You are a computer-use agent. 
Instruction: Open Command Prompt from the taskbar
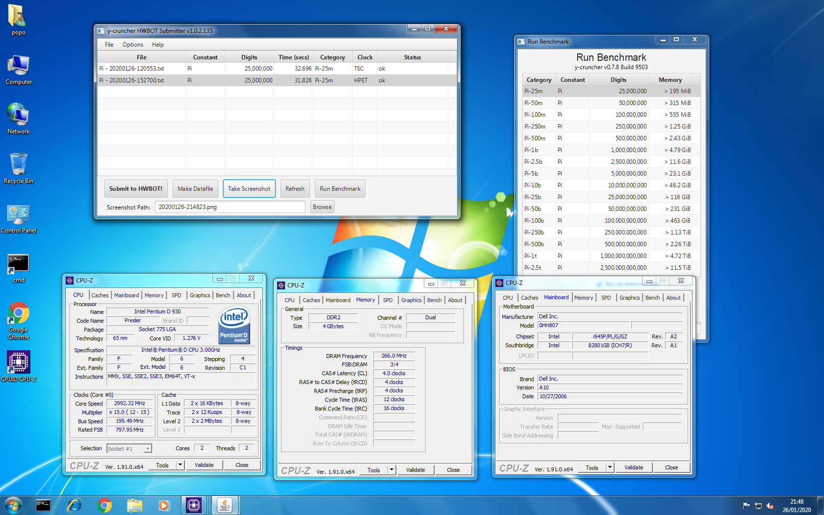click(43, 505)
